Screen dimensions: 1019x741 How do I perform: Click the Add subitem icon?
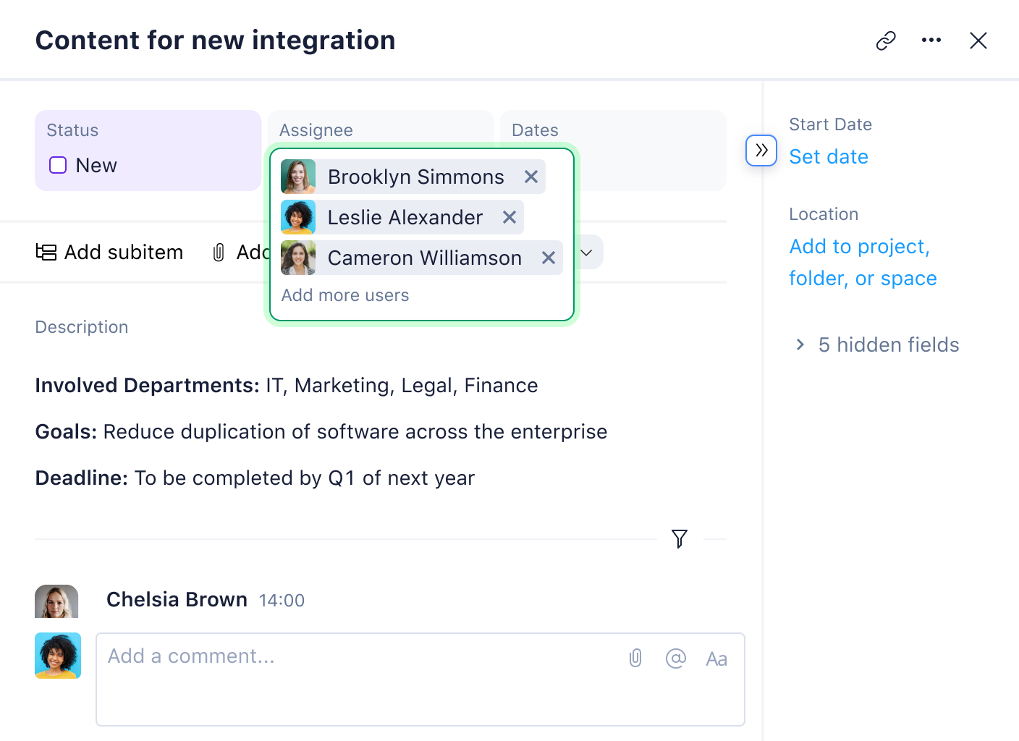coord(45,252)
